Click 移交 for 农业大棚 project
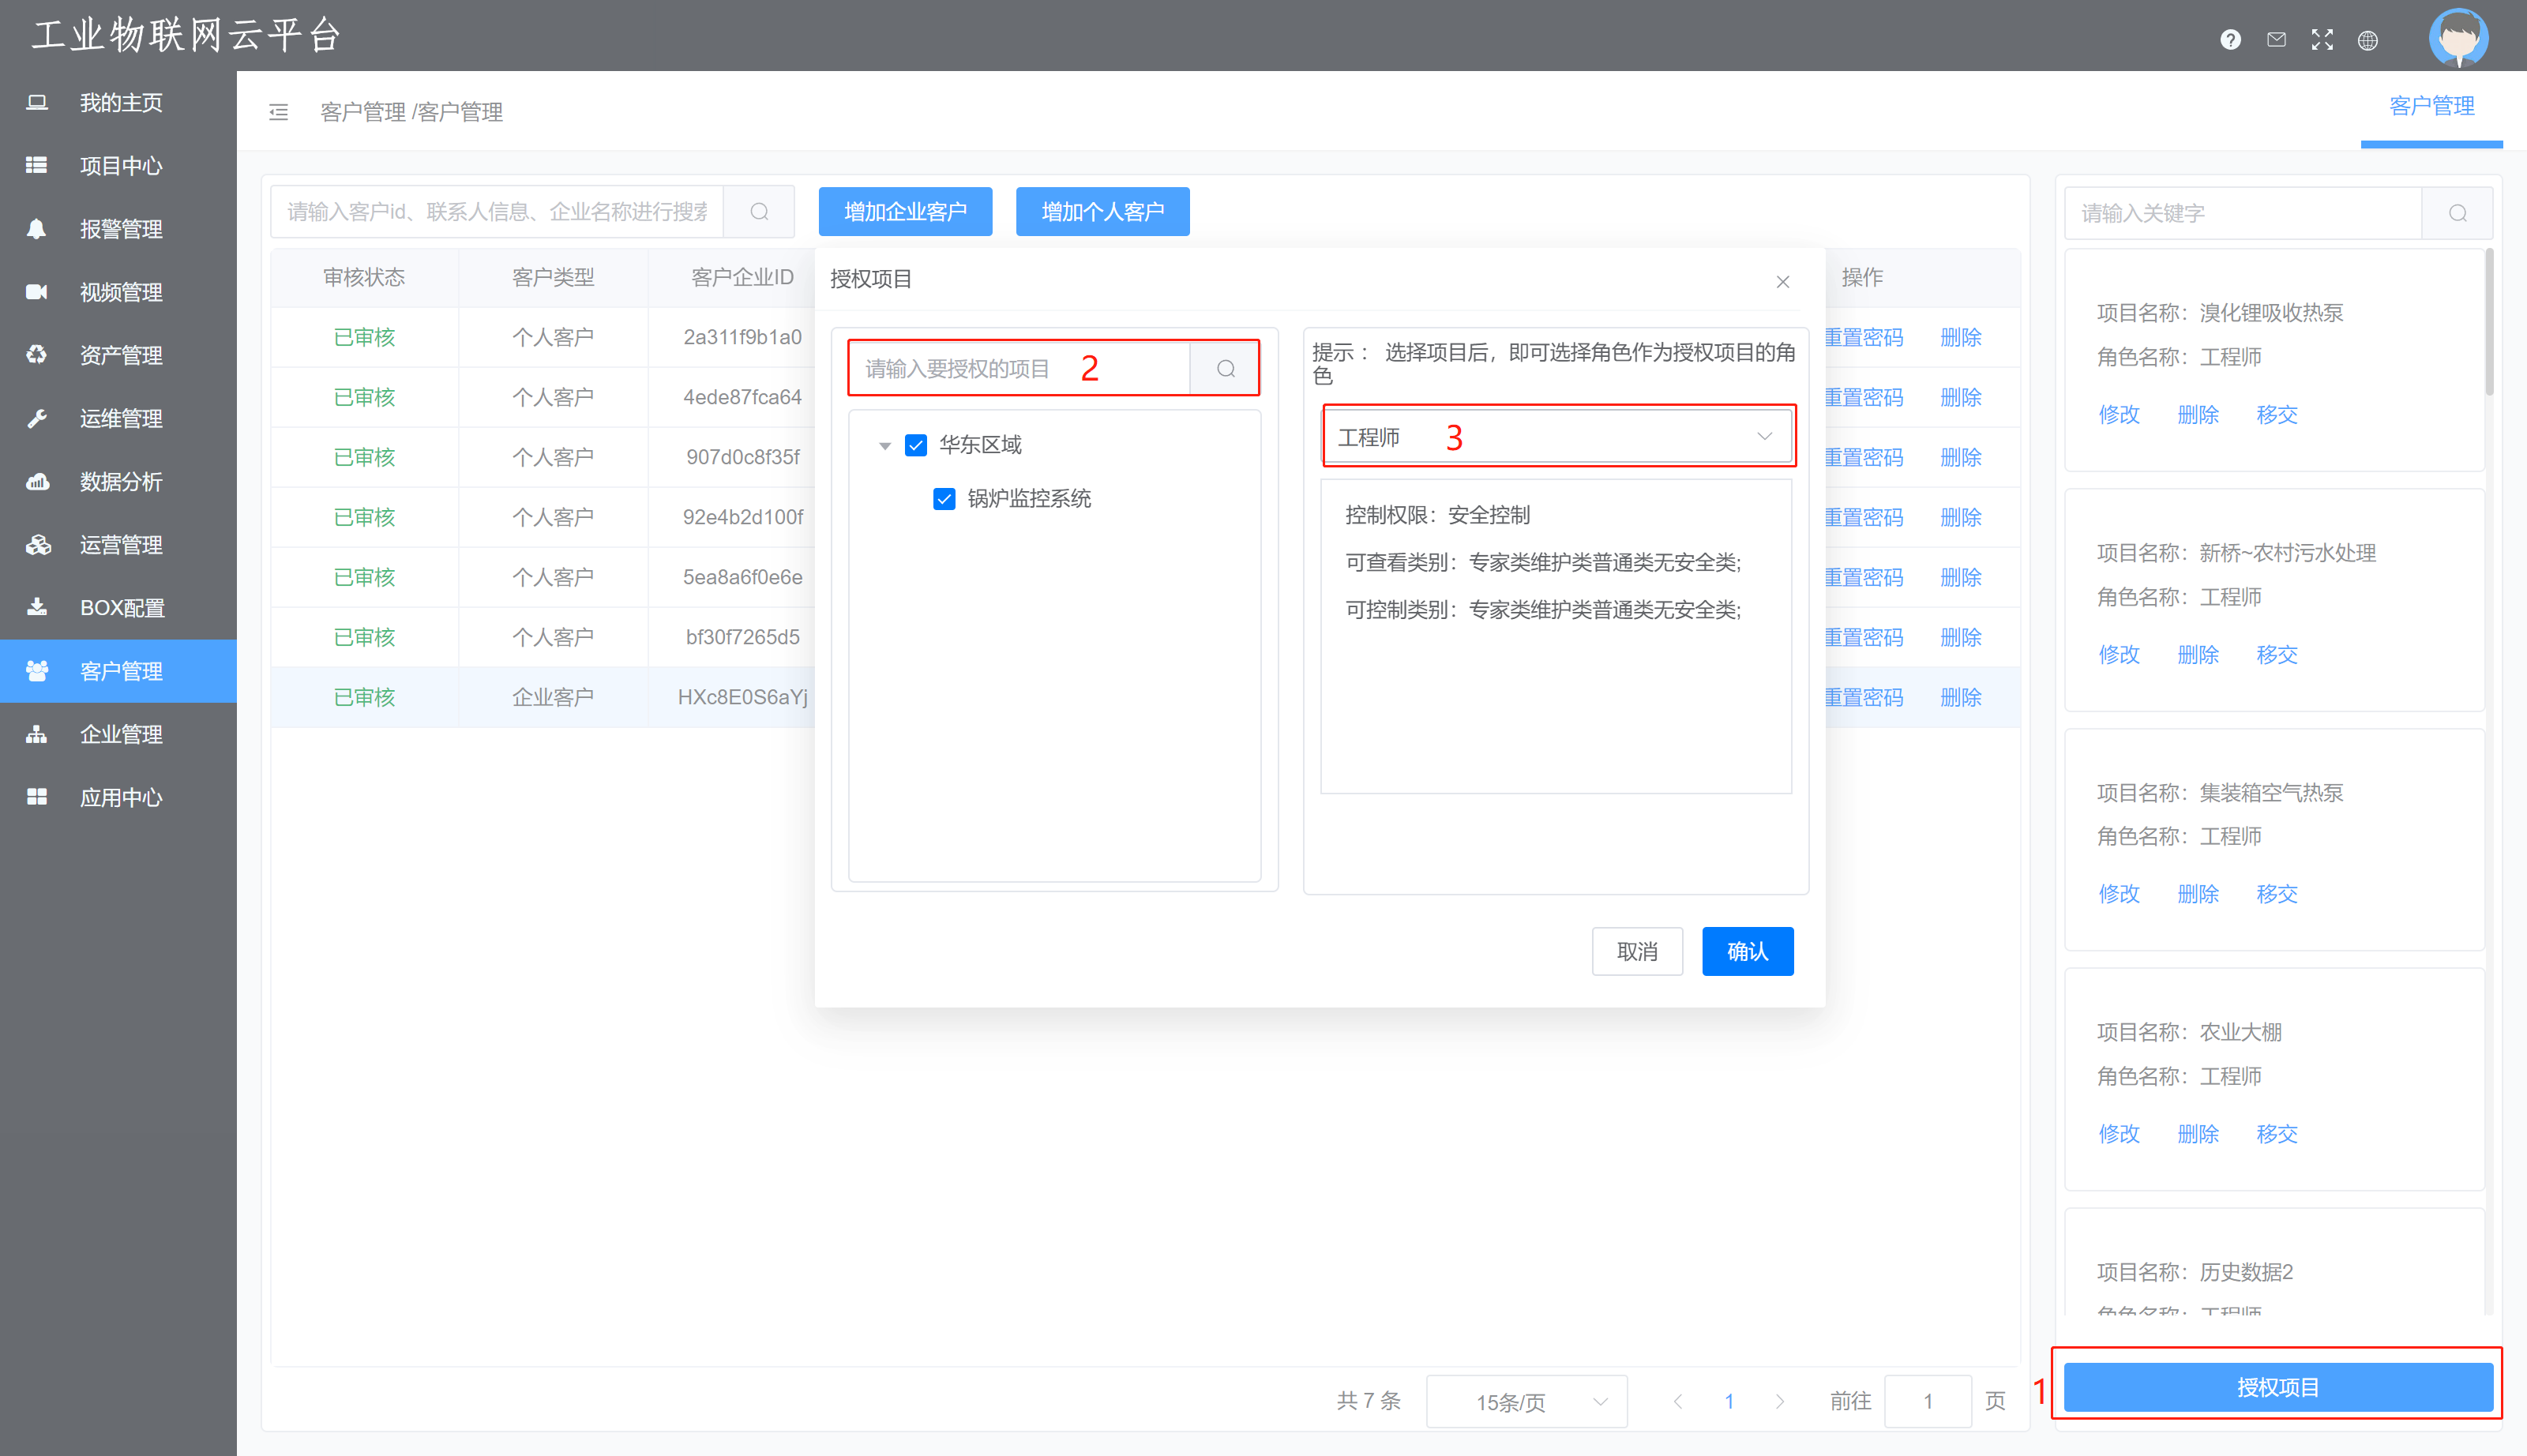Viewport: 2527px width, 1456px height. pos(2276,1134)
